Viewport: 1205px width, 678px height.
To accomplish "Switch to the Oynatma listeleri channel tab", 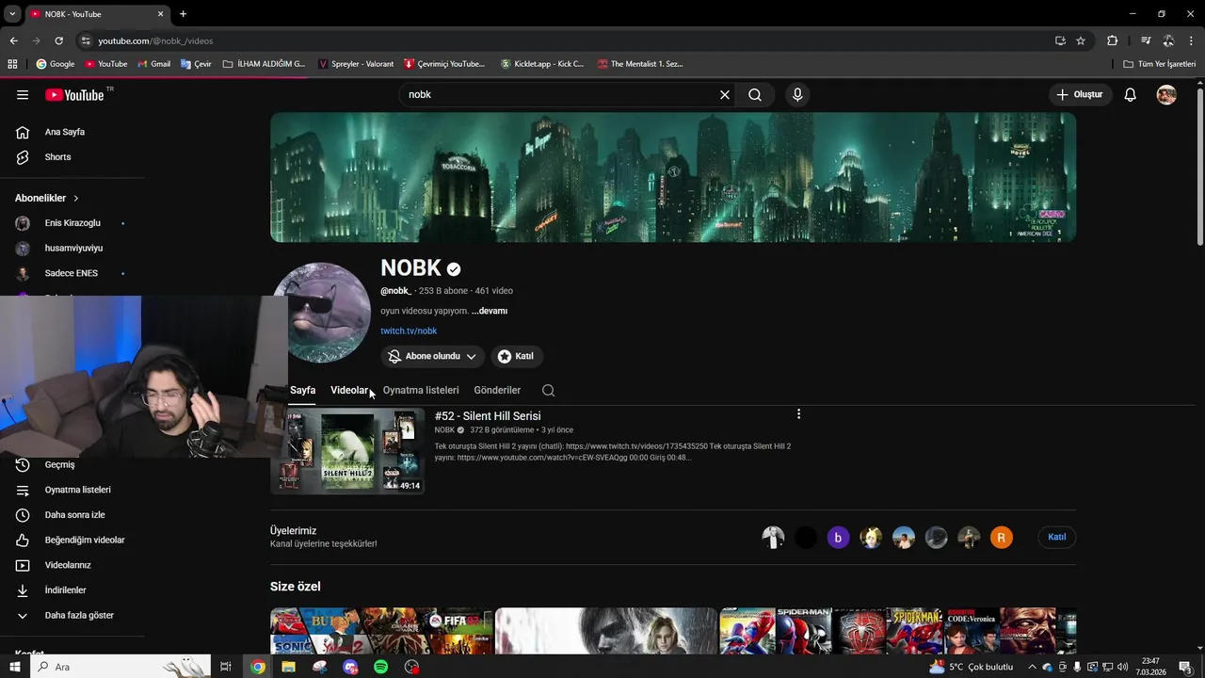I will (x=421, y=390).
